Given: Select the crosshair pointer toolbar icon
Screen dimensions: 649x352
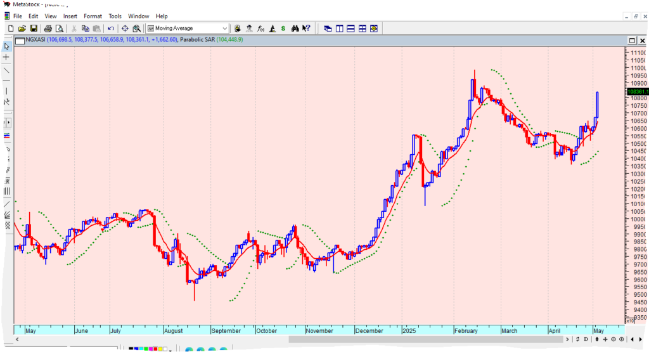Looking at the screenshot, I should 125,28.
